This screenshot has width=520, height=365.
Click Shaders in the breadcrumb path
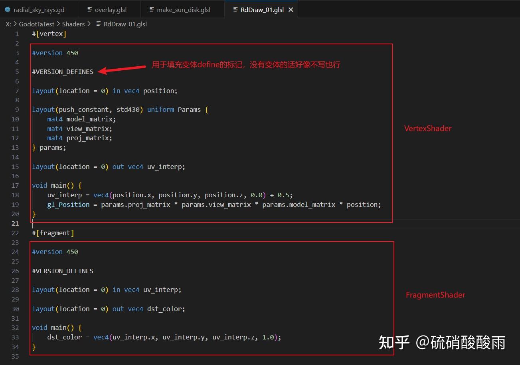click(x=73, y=24)
